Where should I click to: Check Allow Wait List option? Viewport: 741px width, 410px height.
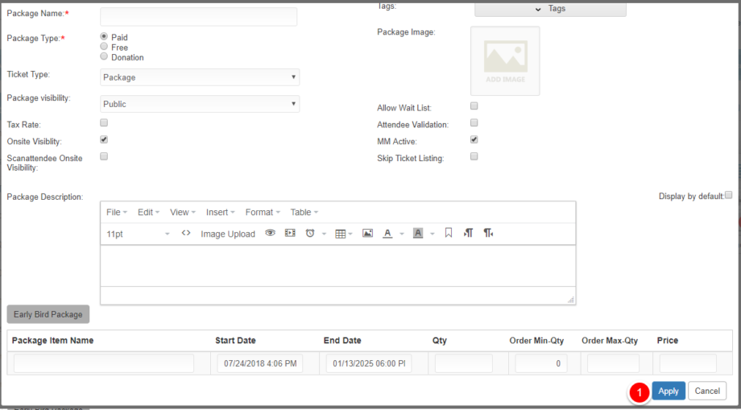tap(474, 106)
